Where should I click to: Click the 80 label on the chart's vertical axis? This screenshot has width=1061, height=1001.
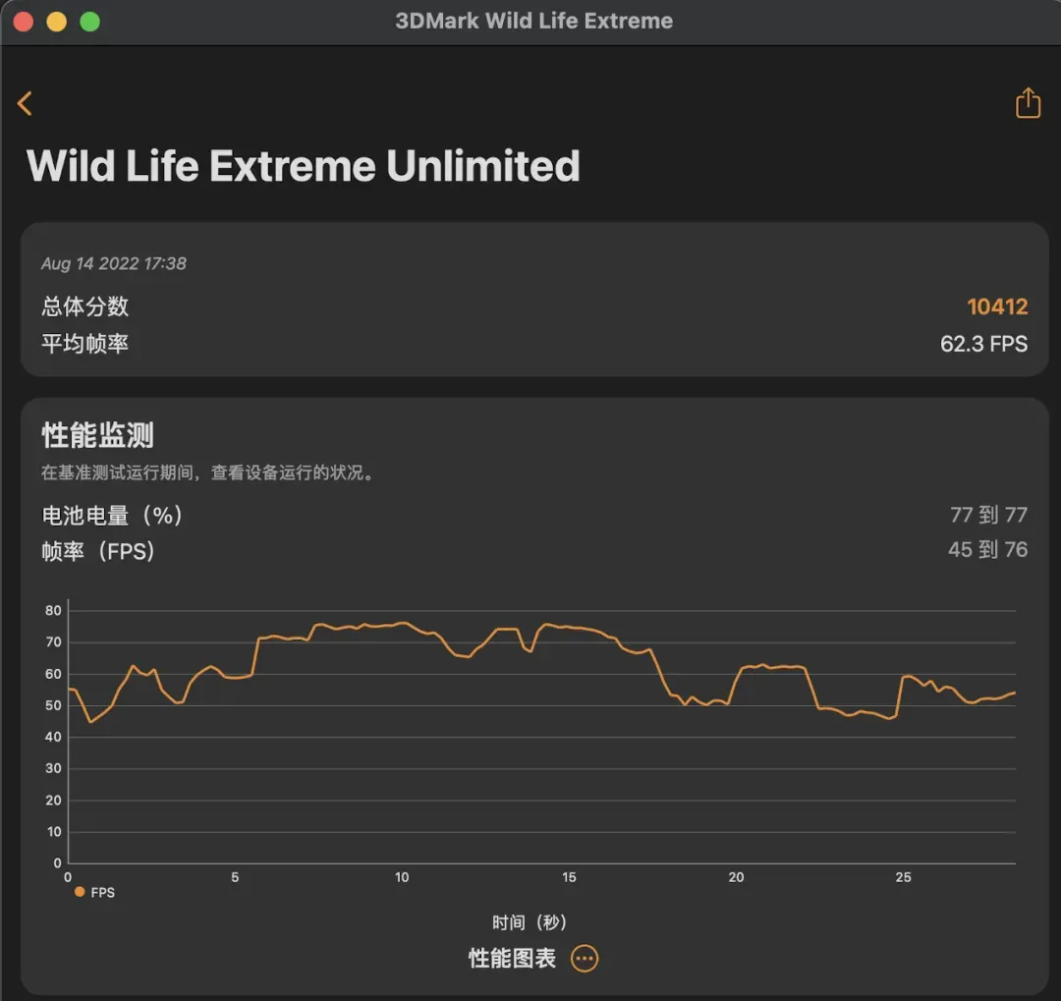coord(53,610)
